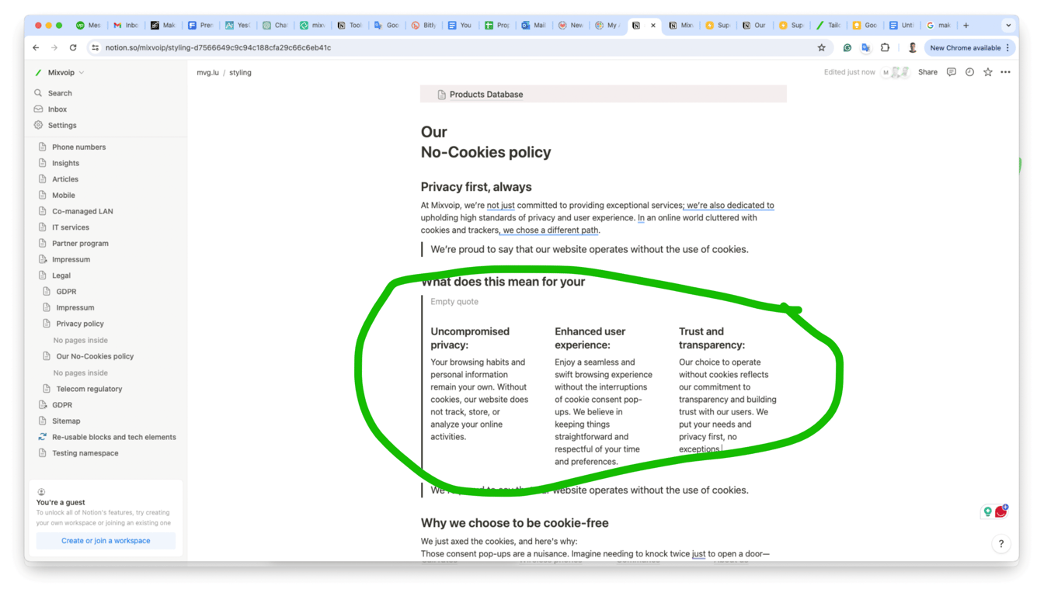Open the Chrome tab search dropdown arrow
1044x596 pixels.
click(x=1008, y=25)
